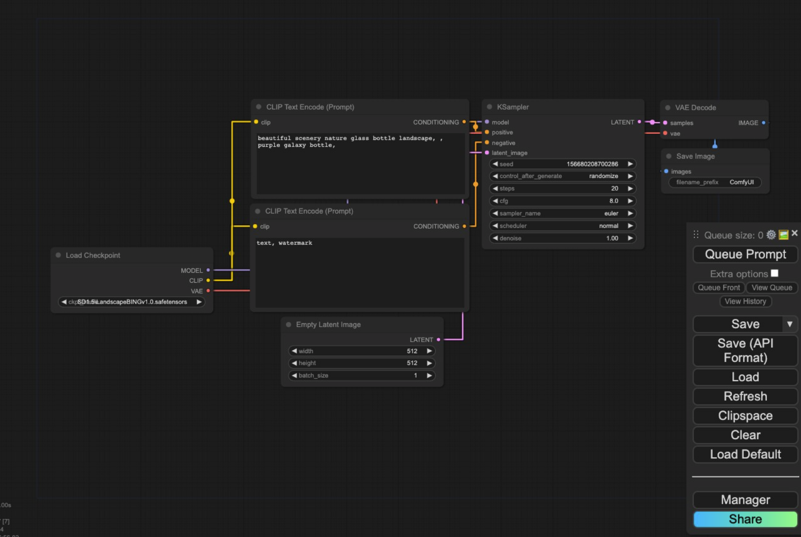Save the workflow with the Save button

tap(738, 324)
